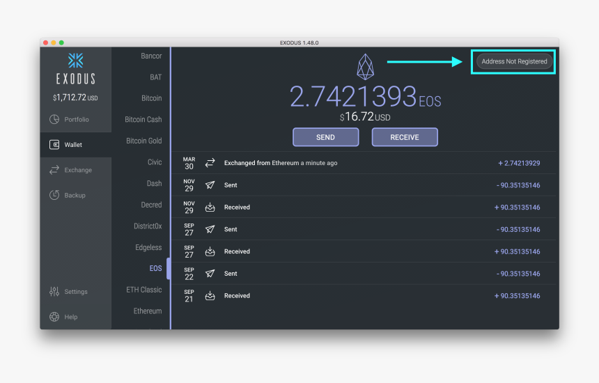Select Bitcoin Gold in asset list
The height and width of the screenshot is (383, 599).
(143, 141)
